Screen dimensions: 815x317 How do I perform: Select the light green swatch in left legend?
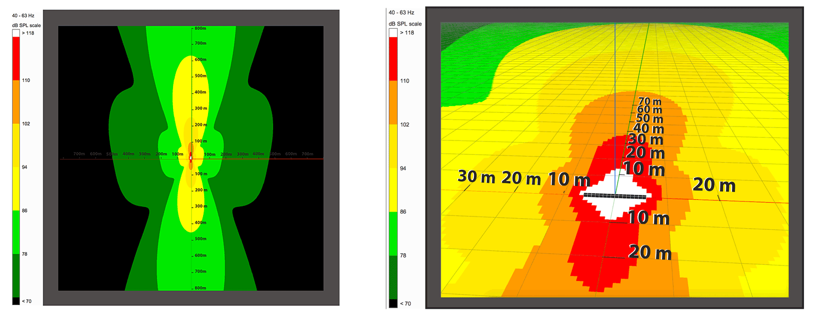tap(16, 233)
